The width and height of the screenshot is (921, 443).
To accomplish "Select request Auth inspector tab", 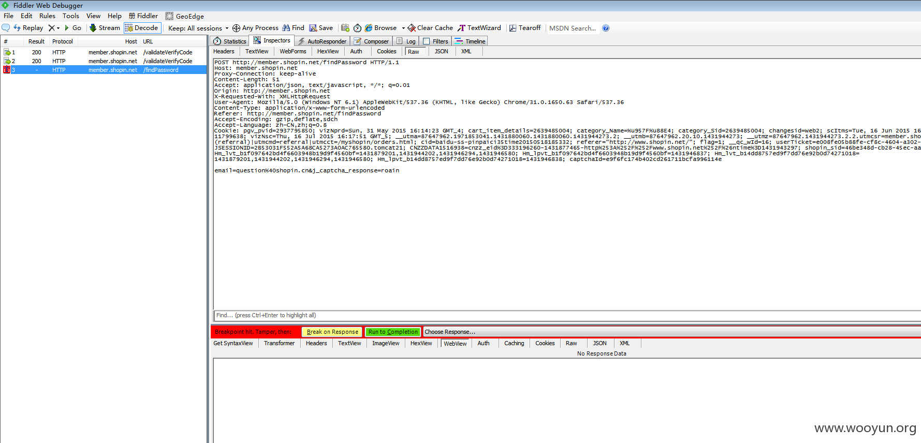I will (x=356, y=51).
